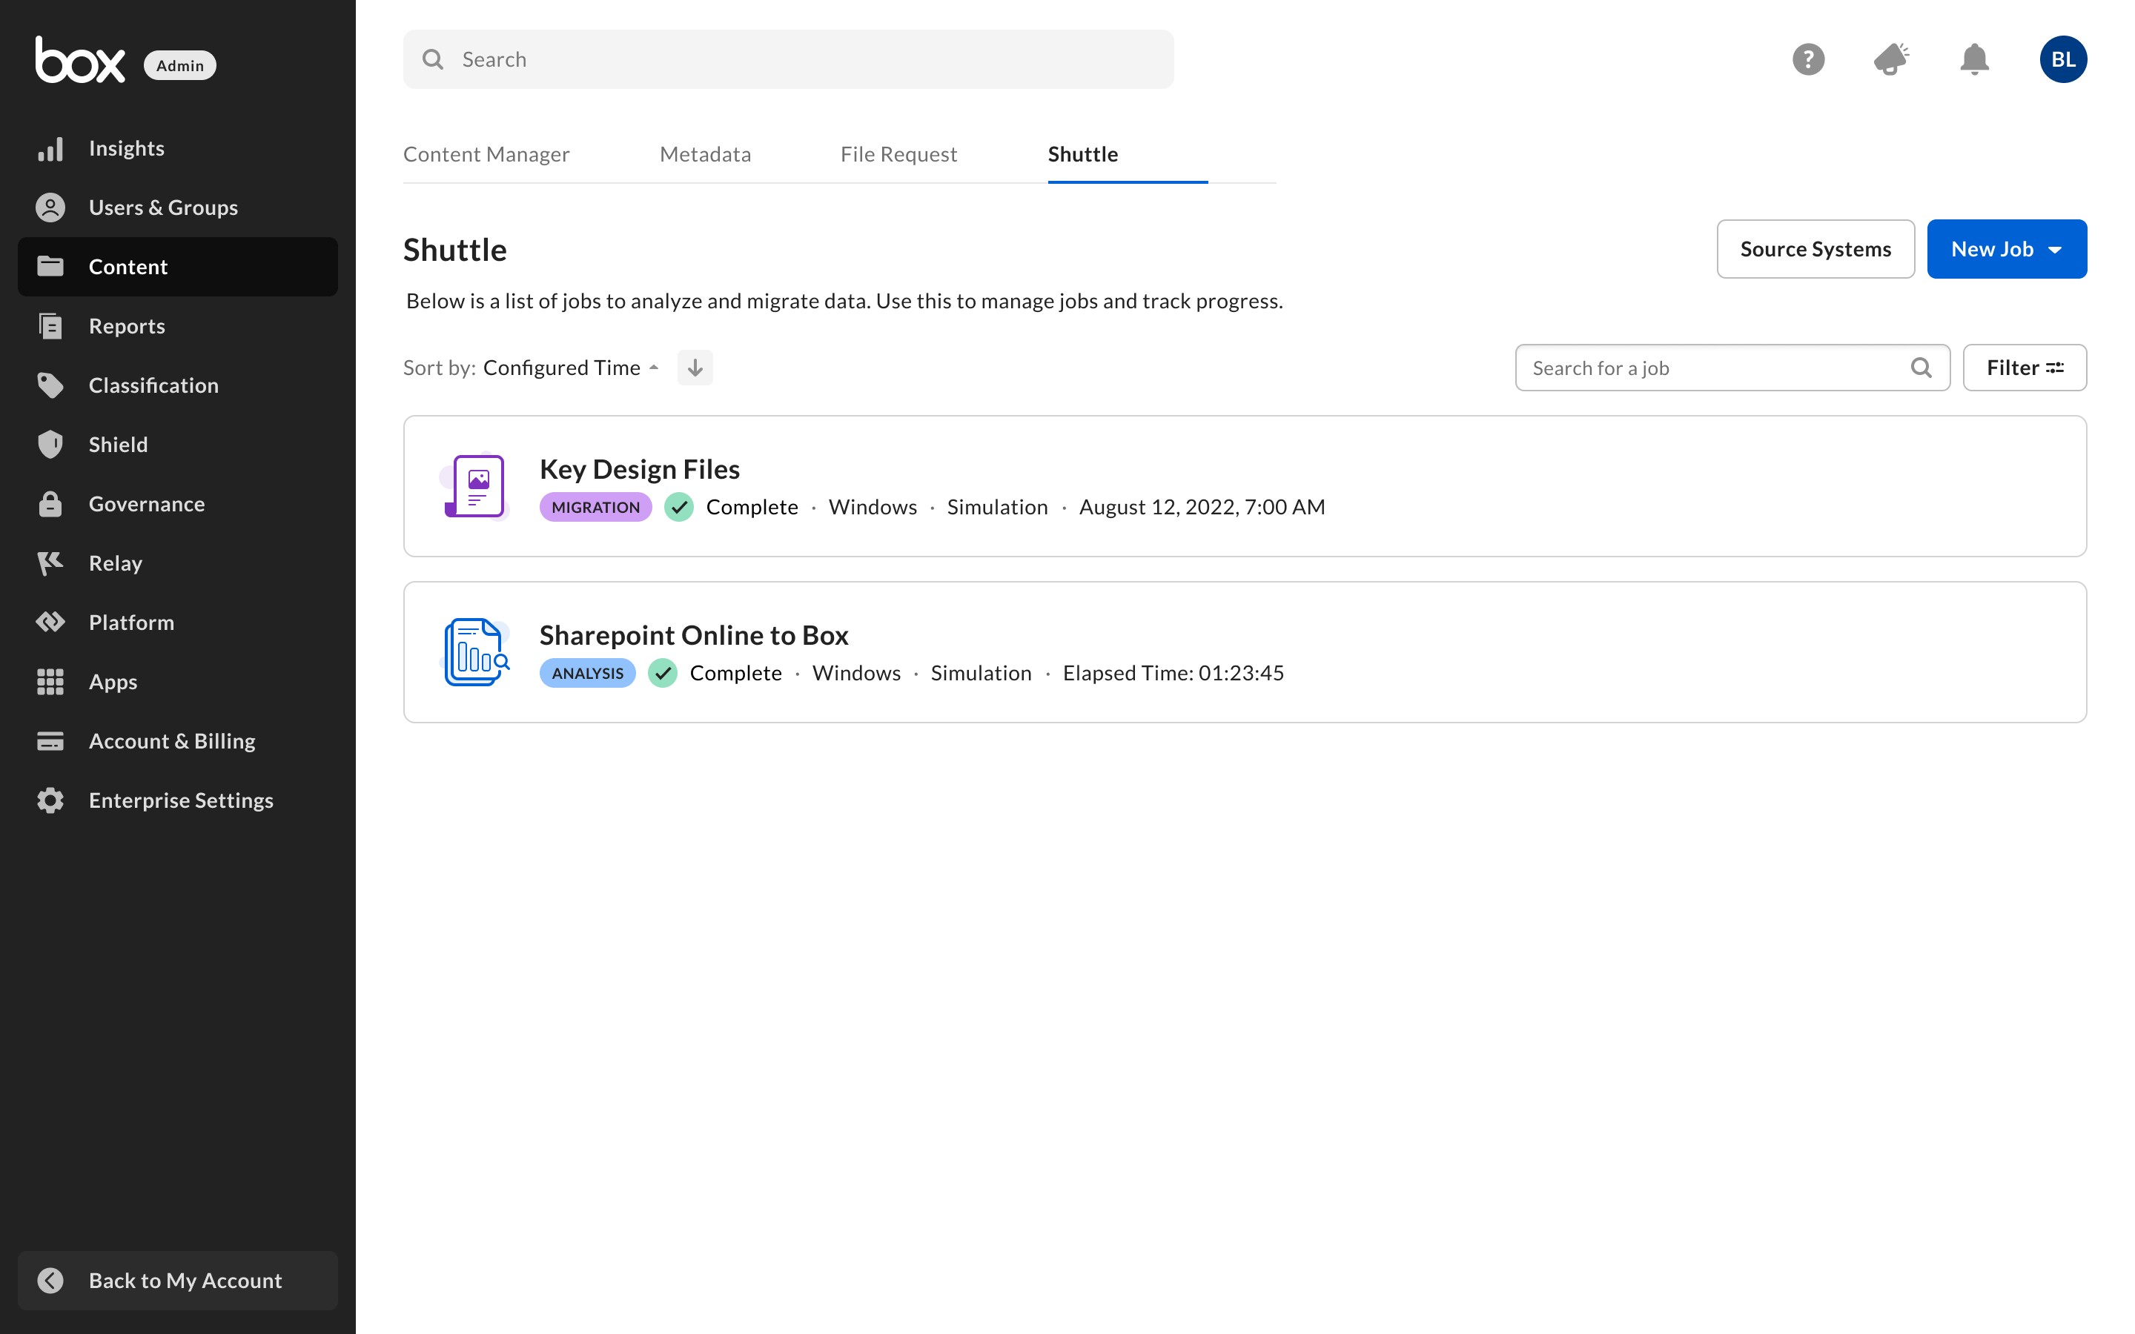Click the MIGRATION badge
The width and height of the screenshot is (2135, 1334).
[x=595, y=508]
